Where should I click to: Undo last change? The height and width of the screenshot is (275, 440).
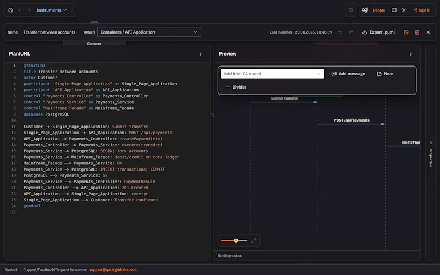click(340, 32)
